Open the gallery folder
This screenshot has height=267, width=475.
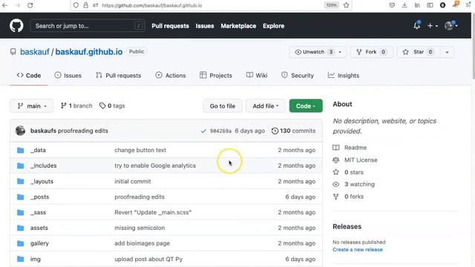click(39, 243)
